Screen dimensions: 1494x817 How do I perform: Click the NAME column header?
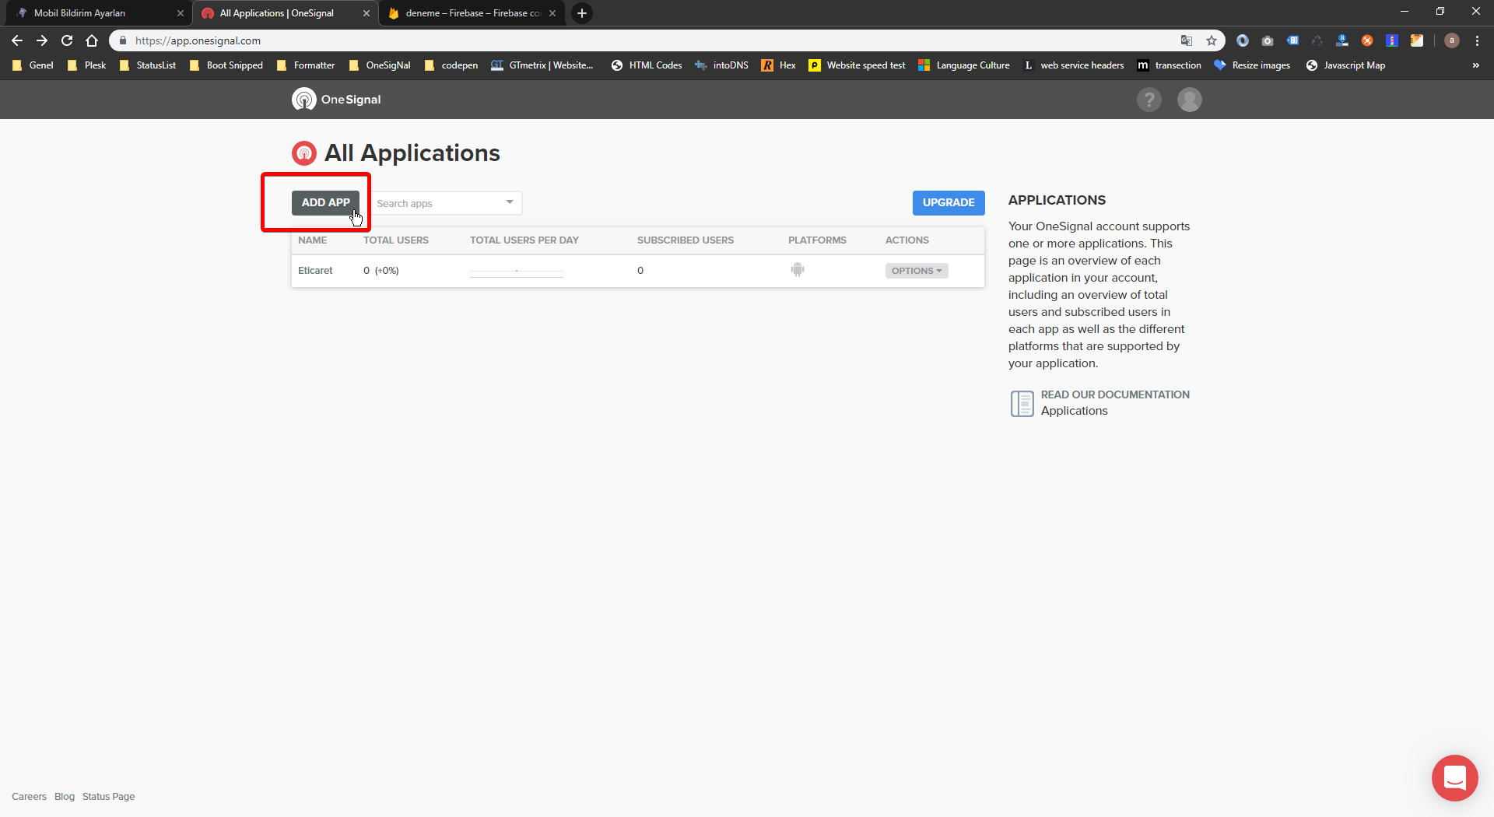pos(312,240)
